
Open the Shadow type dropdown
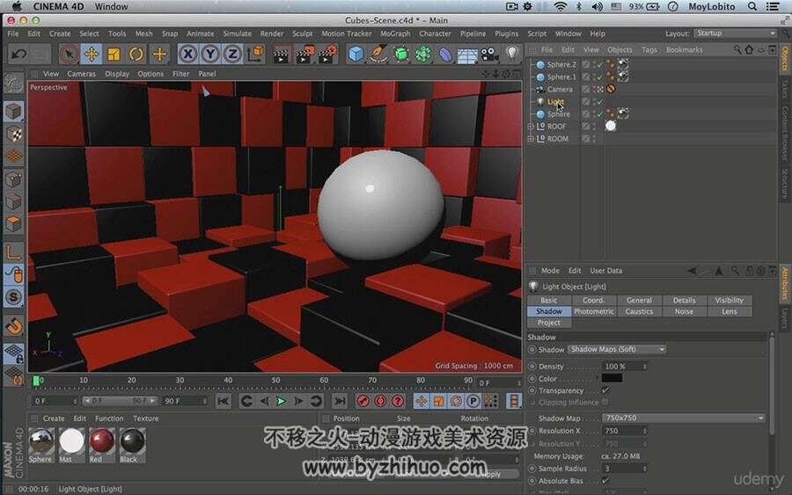(x=617, y=349)
